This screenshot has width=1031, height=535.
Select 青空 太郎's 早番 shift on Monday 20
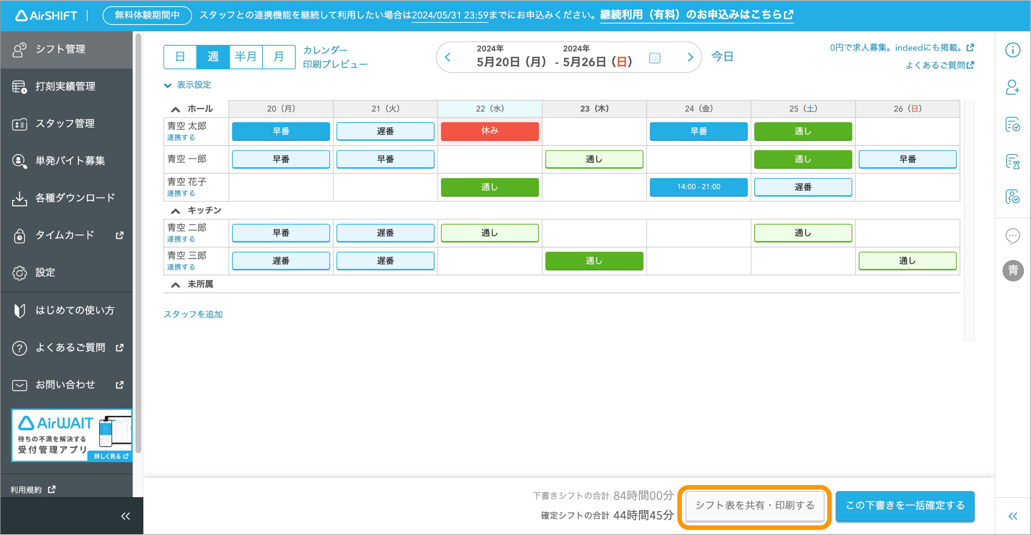pyautogui.click(x=281, y=131)
